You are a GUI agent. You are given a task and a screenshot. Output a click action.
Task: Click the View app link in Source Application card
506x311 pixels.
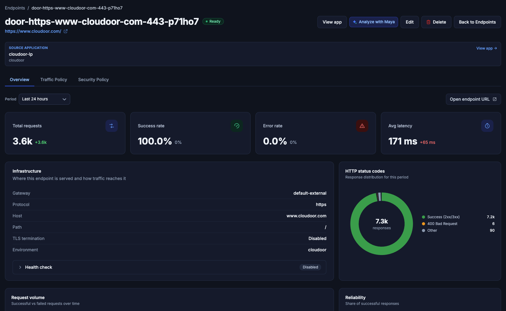tap(487, 48)
